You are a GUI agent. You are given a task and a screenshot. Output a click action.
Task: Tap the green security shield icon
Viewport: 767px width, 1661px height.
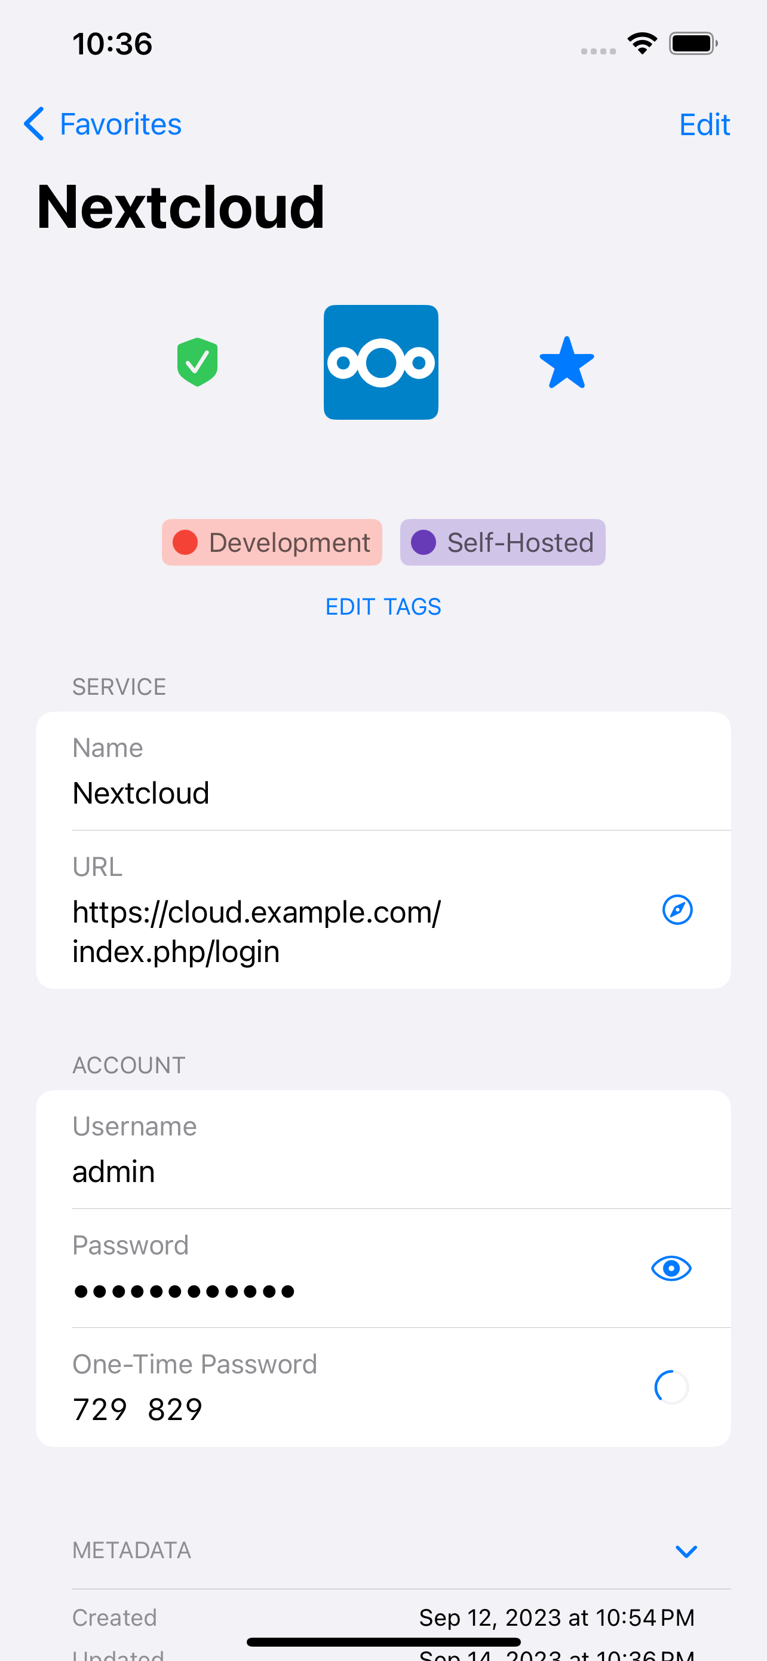click(x=197, y=362)
